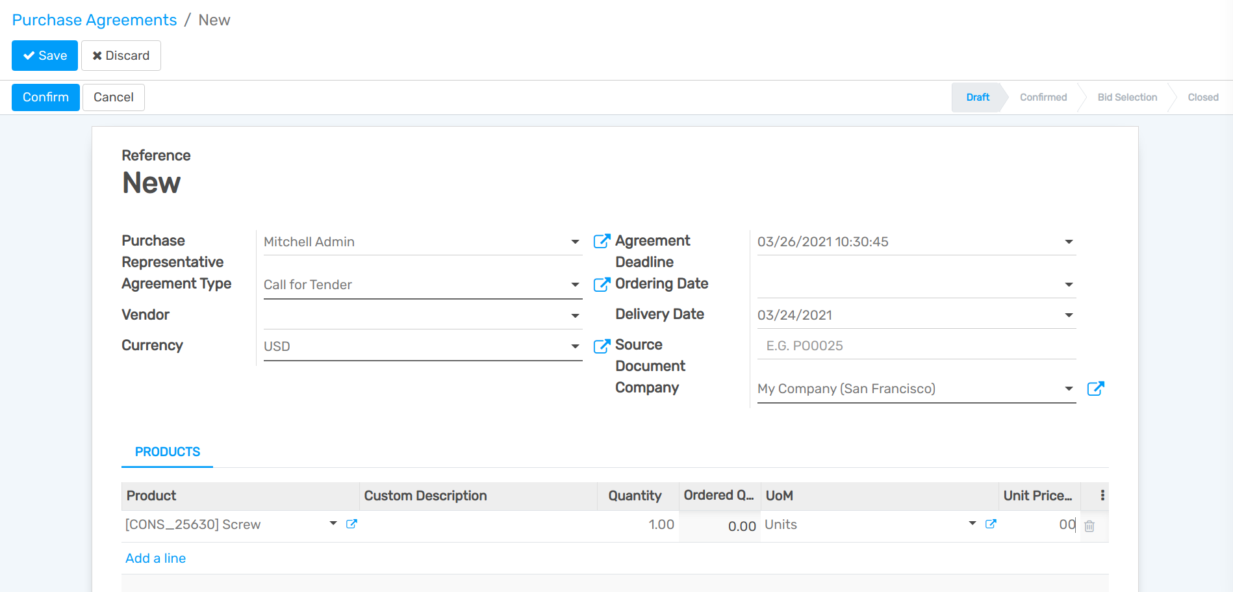The height and width of the screenshot is (592, 1233).
Task: Open the Currency dropdown
Action: pos(574,346)
